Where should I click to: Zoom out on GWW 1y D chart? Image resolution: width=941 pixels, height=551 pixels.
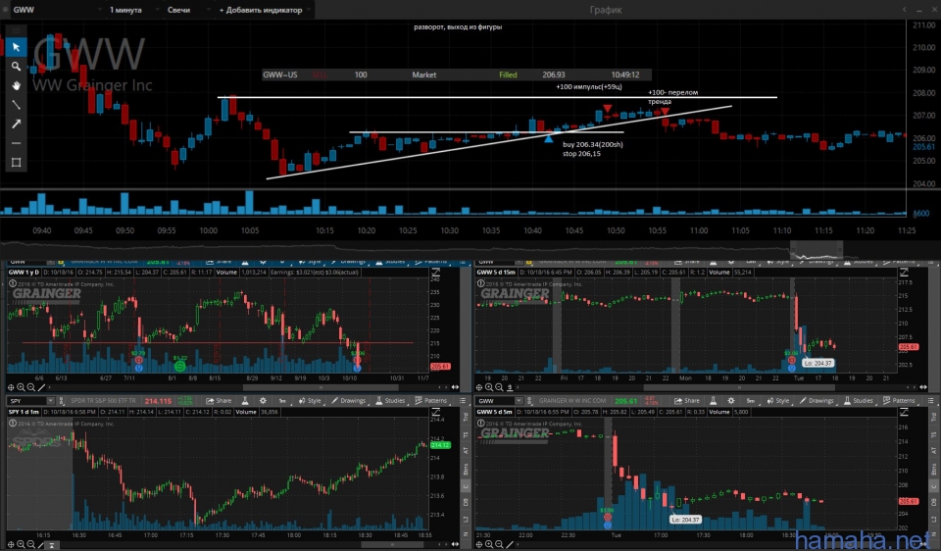(31, 387)
